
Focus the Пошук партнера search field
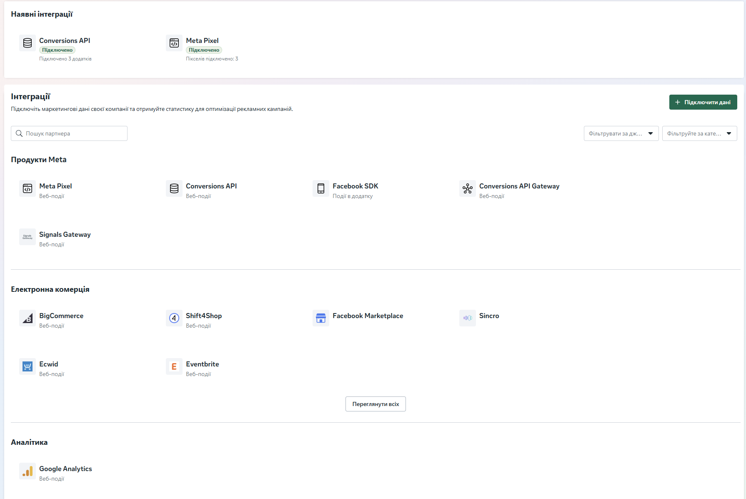click(x=69, y=133)
